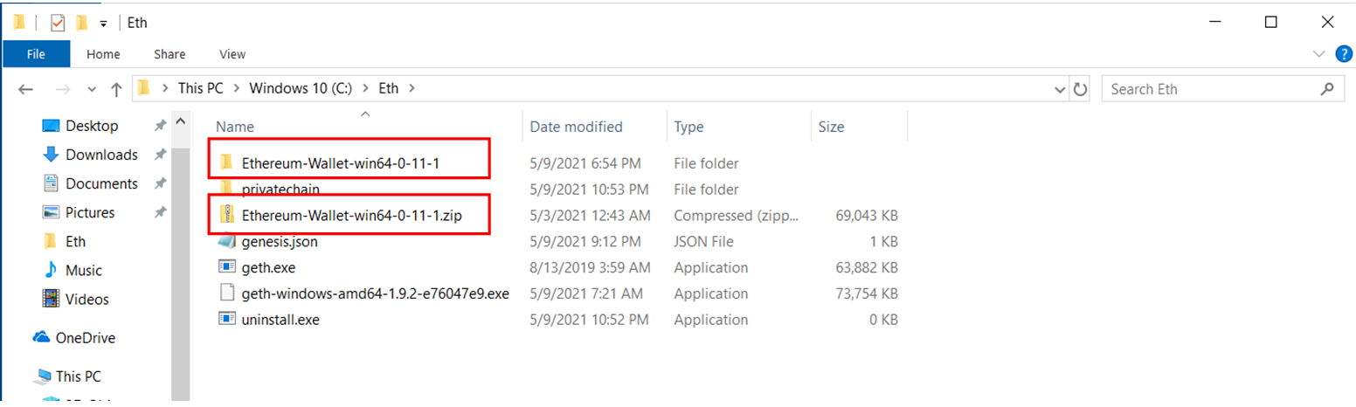Select genesis.json file
Viewport: 1356px width, 407px height.
click(281, 241)
